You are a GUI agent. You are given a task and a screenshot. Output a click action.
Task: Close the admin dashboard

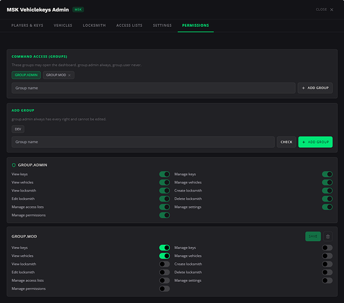click(x=325, y=10)
